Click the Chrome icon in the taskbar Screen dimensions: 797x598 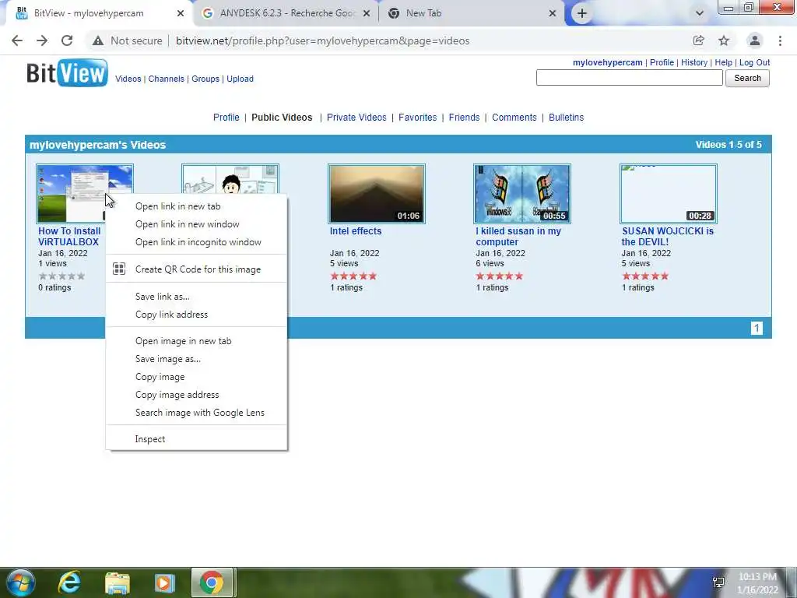pyautogui.click(x=212, y=582)
